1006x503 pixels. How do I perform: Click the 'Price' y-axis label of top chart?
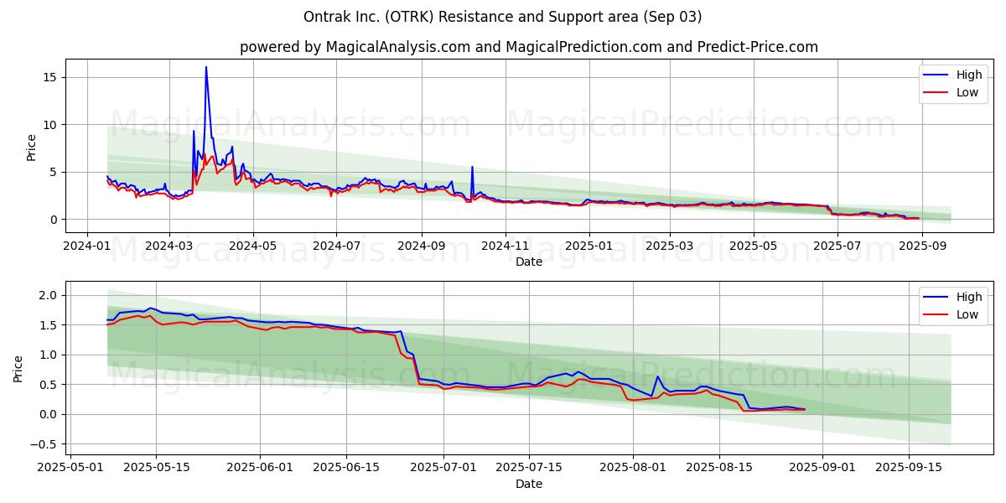(32, 147)
